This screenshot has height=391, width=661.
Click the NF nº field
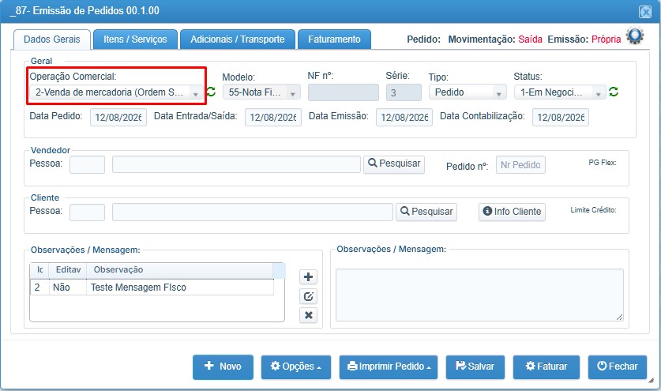(344, 92)
